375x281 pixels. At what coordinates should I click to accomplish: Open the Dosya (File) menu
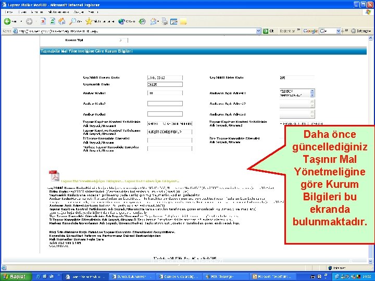pos(9,11)
